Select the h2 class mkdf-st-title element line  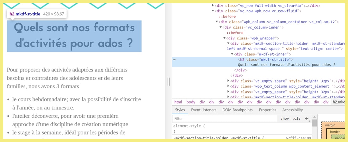click(x=265, y=60)
